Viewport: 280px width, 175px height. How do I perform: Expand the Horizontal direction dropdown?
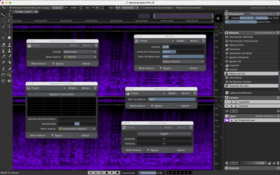click(x=130, y=8)
